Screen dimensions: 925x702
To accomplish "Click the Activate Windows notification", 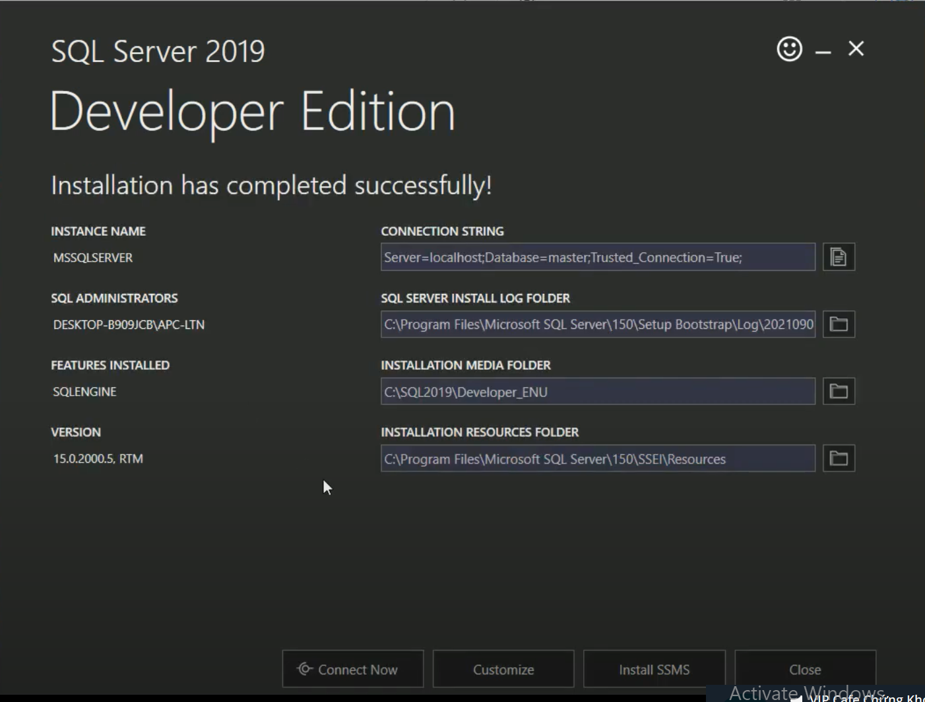I will tap(805, 691).
